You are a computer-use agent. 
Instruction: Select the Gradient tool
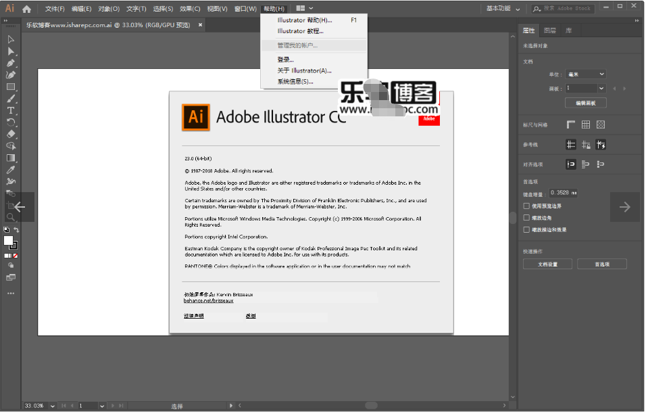tap(11, 158)
